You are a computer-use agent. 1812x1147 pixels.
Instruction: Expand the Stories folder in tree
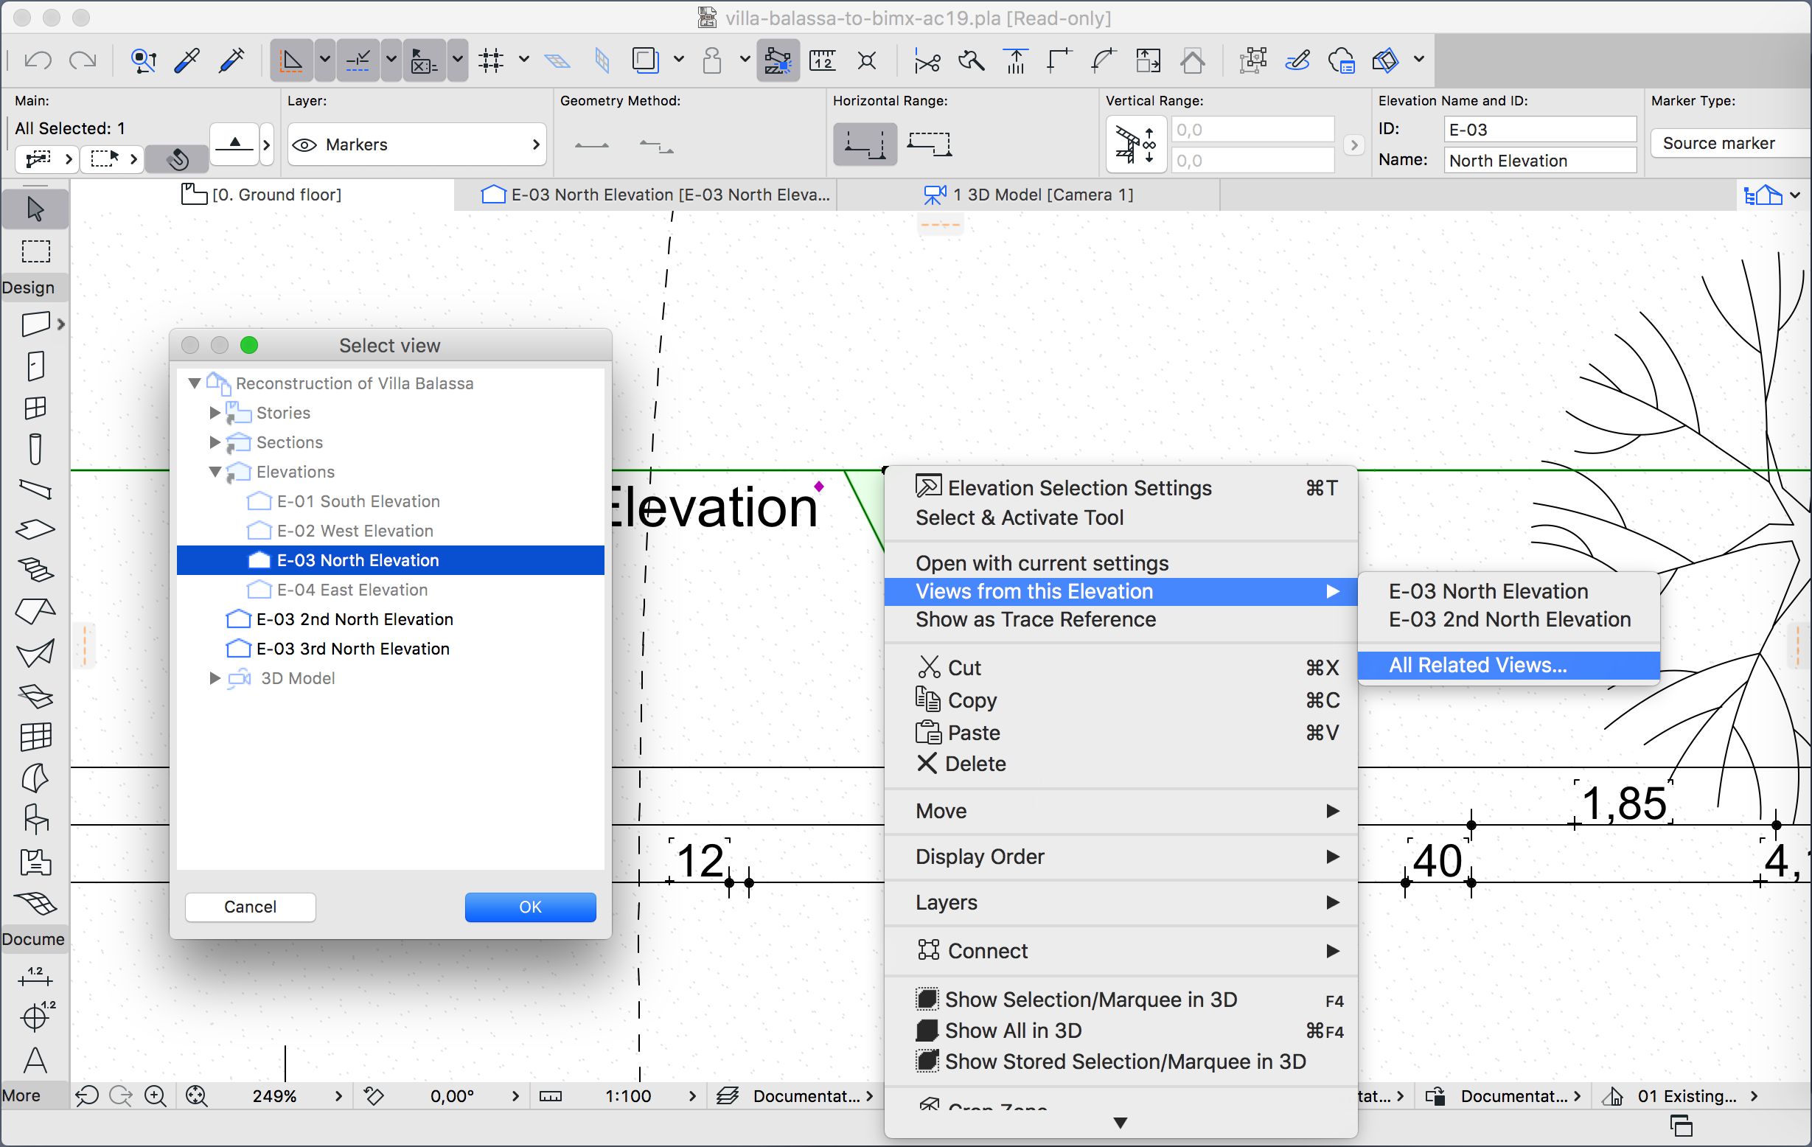point(215,413)
